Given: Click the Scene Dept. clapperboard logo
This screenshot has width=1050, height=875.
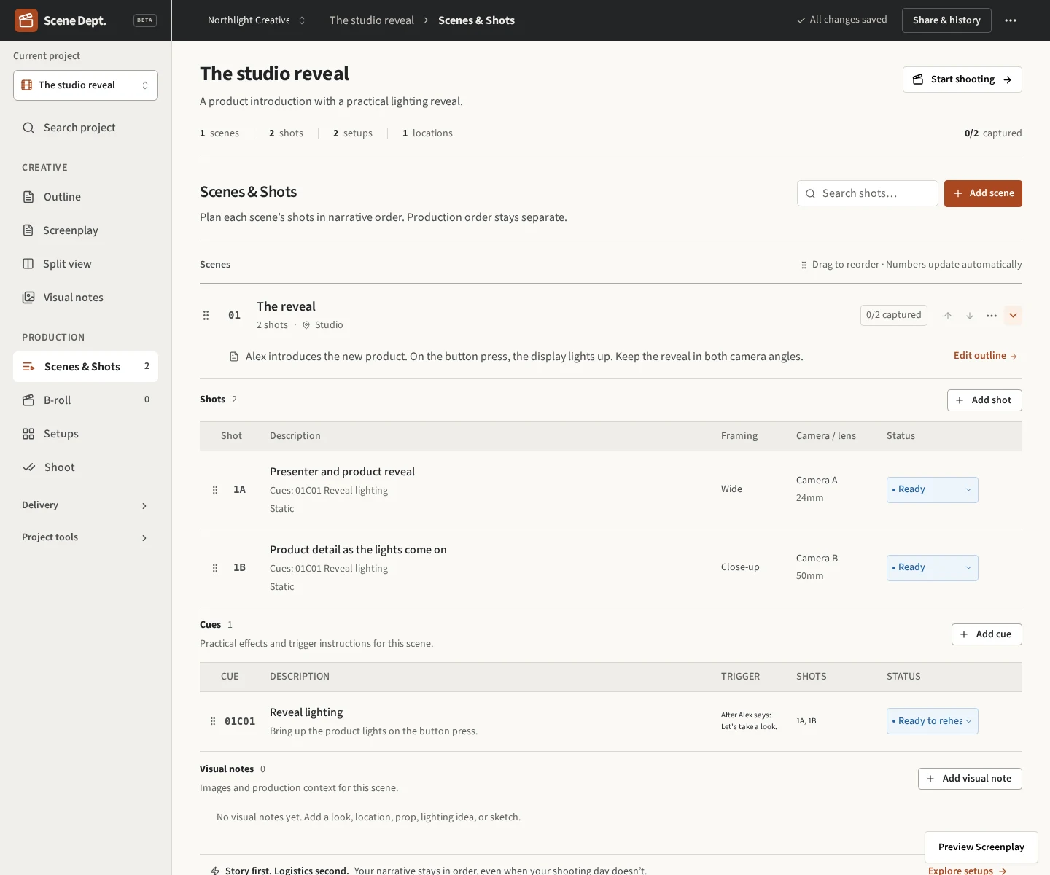Looking at the screenshot, I should coord(26,20).
